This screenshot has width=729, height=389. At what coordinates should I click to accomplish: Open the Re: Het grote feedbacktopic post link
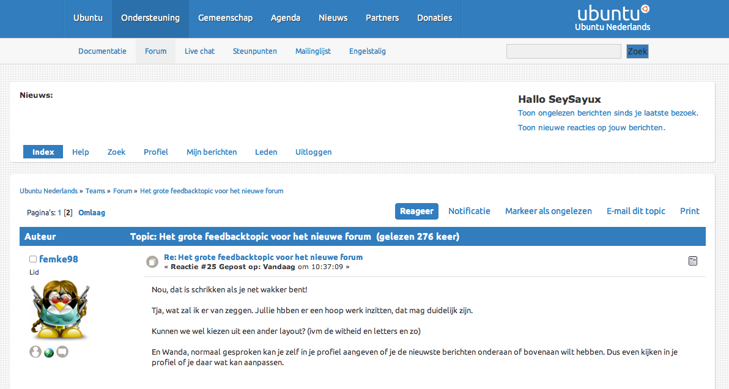tap(263, 257)
